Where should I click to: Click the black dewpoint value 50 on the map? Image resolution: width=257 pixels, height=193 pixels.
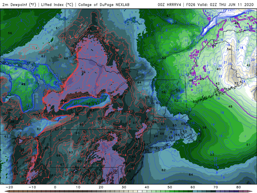tap(195, 102)
